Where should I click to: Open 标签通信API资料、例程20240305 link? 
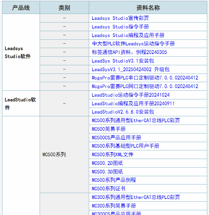(x=129, y=52)
